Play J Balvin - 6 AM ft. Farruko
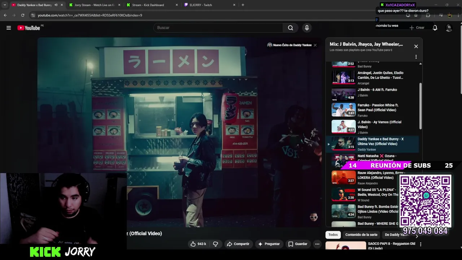462x260 pixels. coord(372,95)
